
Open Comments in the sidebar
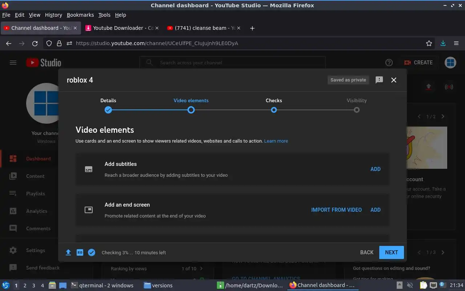click(29, 228)
